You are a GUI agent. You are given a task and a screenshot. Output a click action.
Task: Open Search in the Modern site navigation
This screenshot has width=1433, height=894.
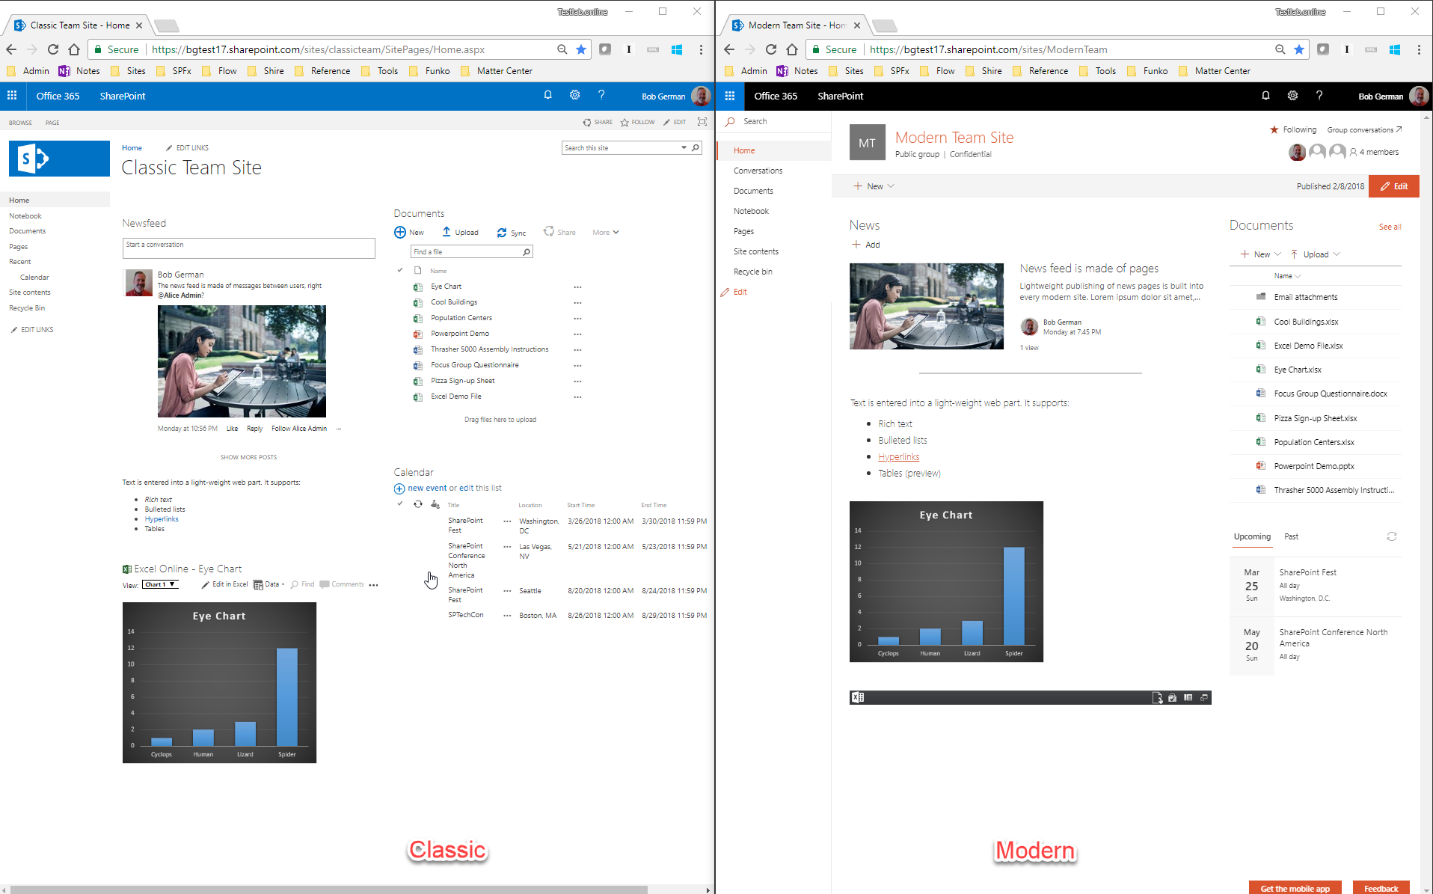coord(755,121)
